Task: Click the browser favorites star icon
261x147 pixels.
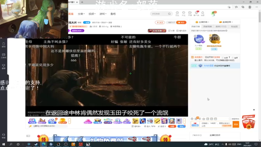Action: [x=236, y=7]
